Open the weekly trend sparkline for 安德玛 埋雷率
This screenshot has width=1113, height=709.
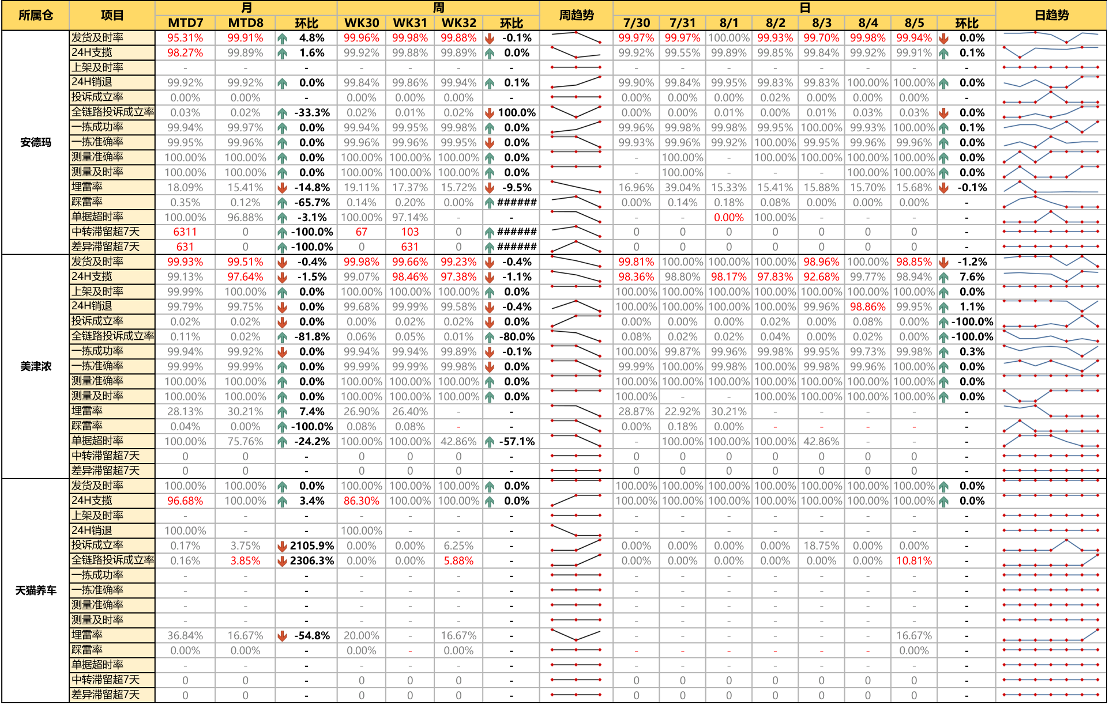coord(576,187)
